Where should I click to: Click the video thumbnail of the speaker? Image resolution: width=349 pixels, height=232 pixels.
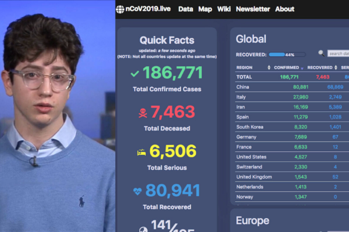click(58, 116)
